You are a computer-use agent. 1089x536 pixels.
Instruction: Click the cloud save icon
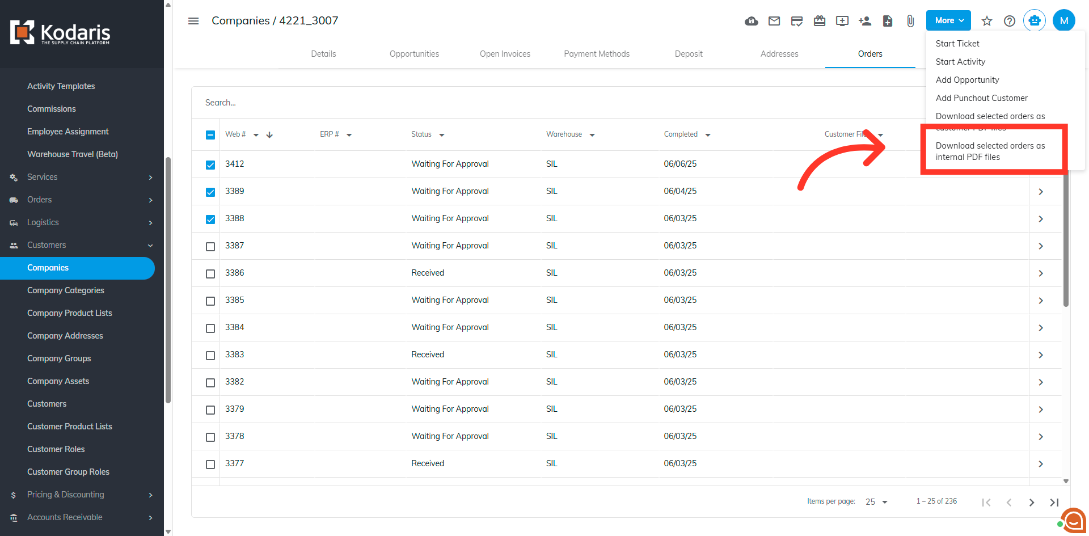click(752, 21)
